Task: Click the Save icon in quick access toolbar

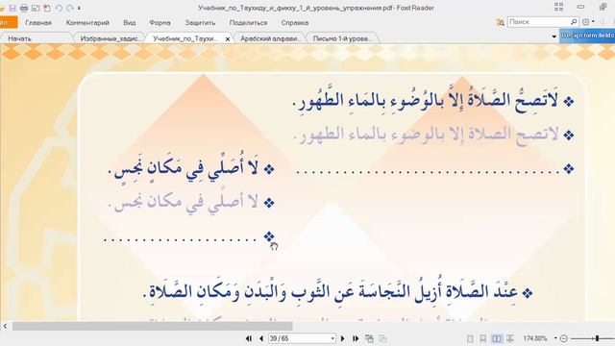Action: [12, 8]
